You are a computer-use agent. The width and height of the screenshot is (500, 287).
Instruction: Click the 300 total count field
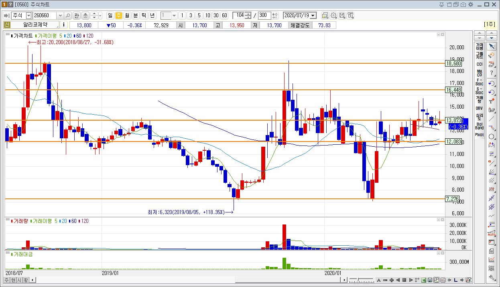coord(264,16)
